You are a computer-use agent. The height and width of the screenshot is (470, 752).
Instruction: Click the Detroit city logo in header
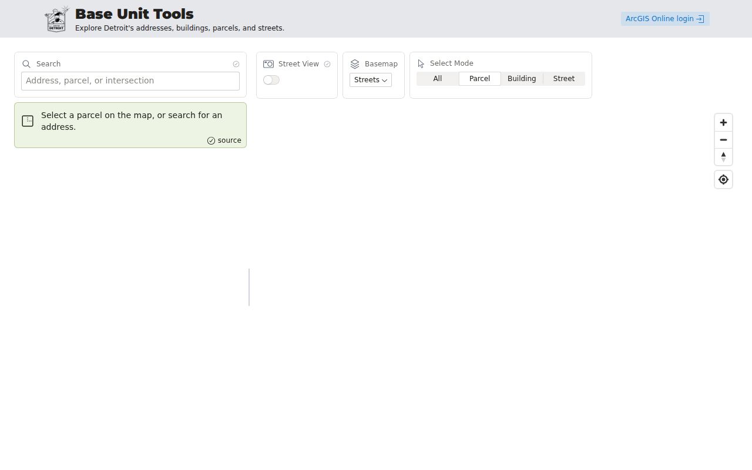(x=57, y=19)
